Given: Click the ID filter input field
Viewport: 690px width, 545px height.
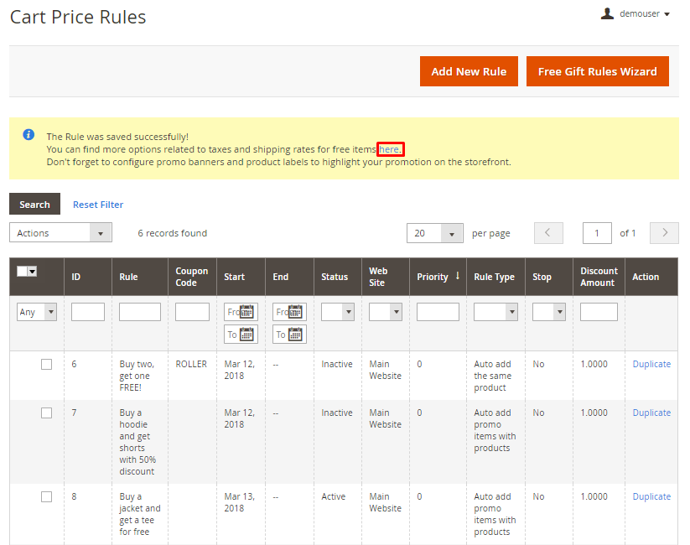Looking at the screenshot, I should tap(88, 312).
